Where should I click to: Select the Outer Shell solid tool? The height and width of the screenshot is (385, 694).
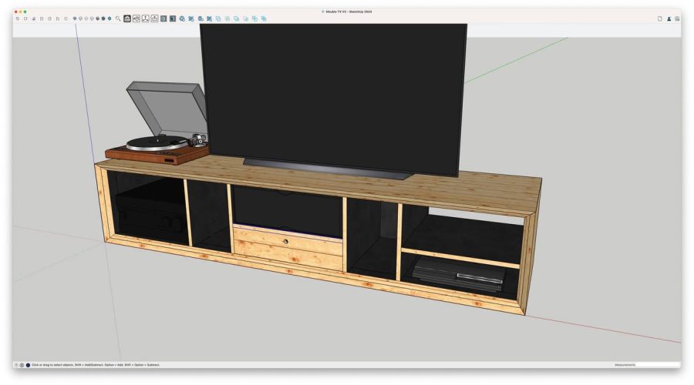coord(218,18)
